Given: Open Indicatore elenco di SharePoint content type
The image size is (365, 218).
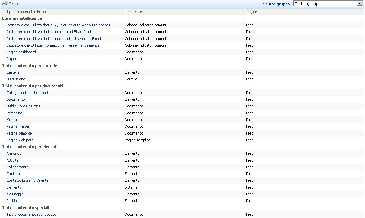Looking at the screenshot, I should click(49, 32).
